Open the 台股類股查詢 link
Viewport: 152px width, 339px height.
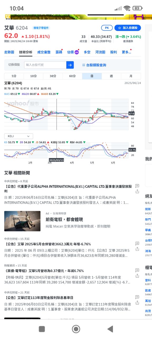click(94, 65)
